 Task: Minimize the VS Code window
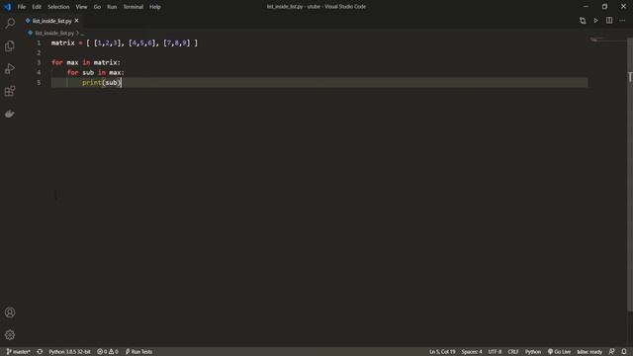click(x=586, y=7)
